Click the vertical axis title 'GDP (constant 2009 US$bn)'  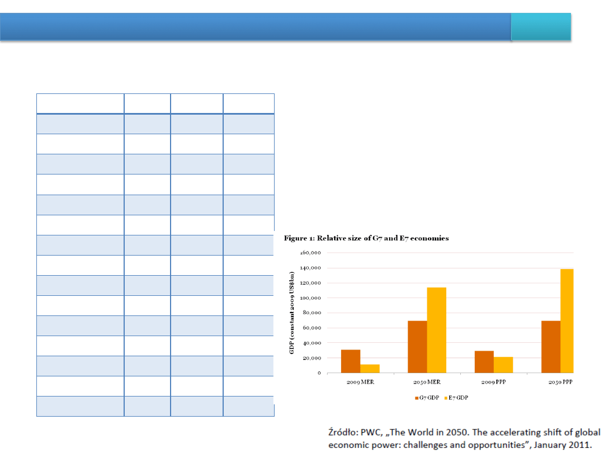[x=291, y=313]
